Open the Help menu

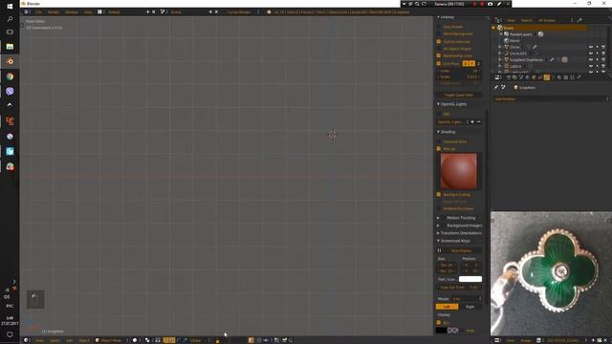click(88, 12)
